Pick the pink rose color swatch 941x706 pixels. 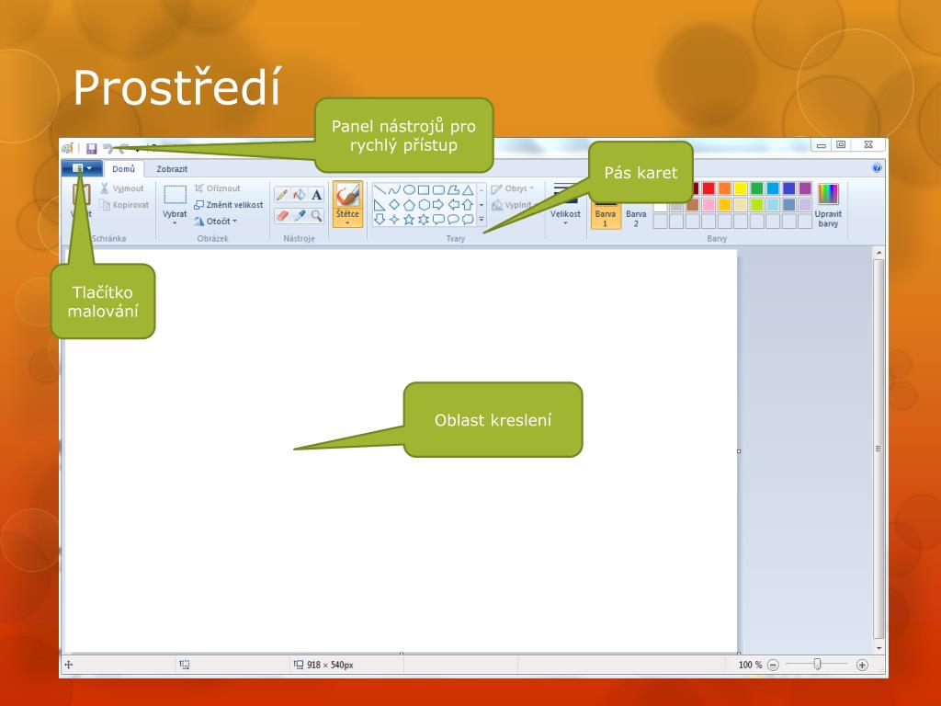709,205
